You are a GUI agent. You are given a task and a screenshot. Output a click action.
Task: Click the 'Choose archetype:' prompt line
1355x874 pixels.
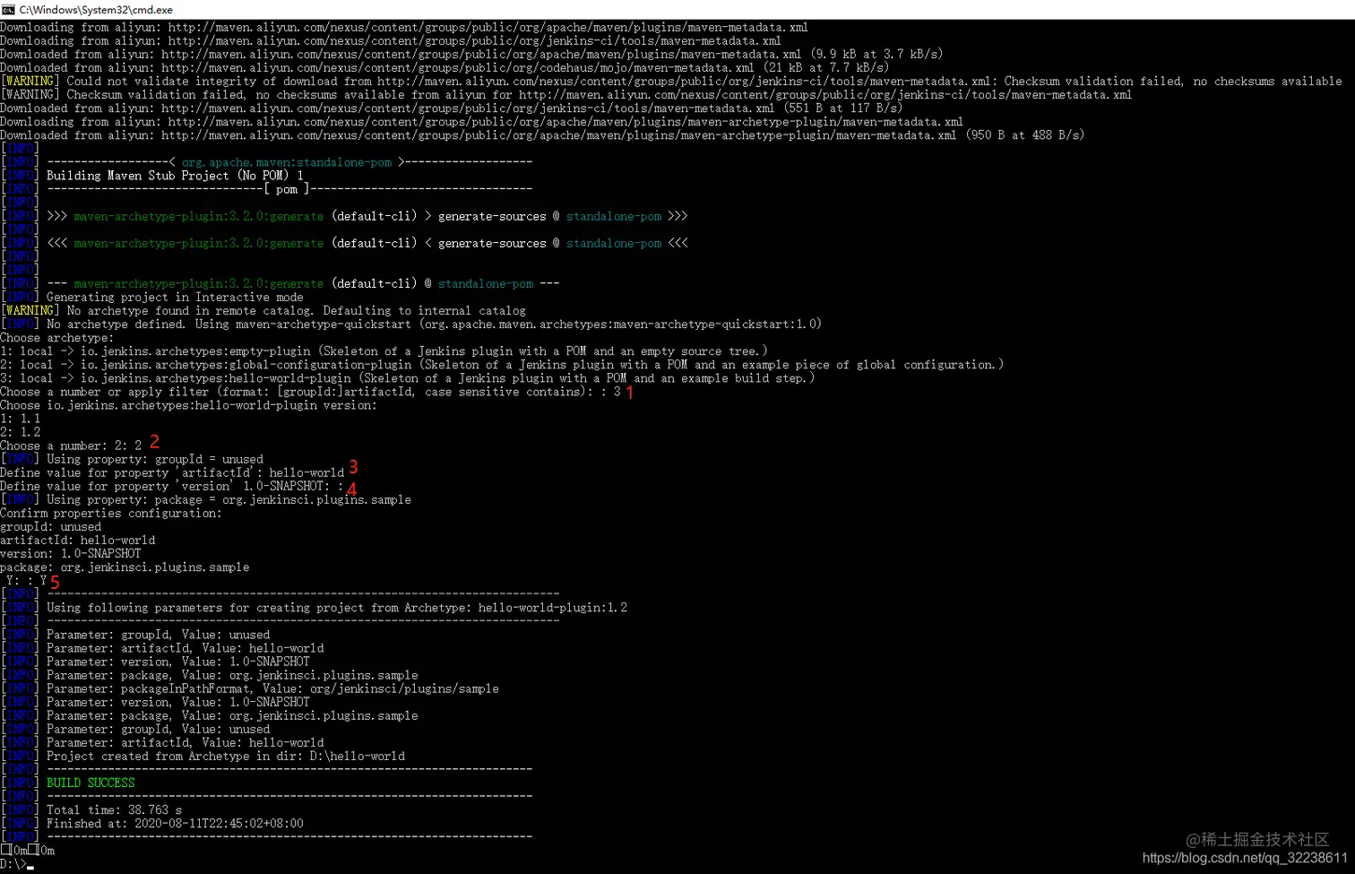pos(57,338)
